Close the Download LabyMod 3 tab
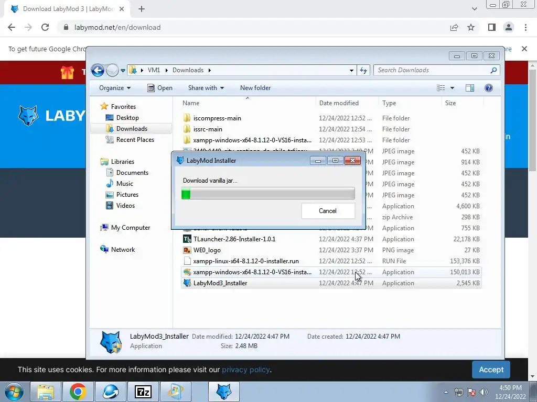The image size is (537, 402). (122, 9)
